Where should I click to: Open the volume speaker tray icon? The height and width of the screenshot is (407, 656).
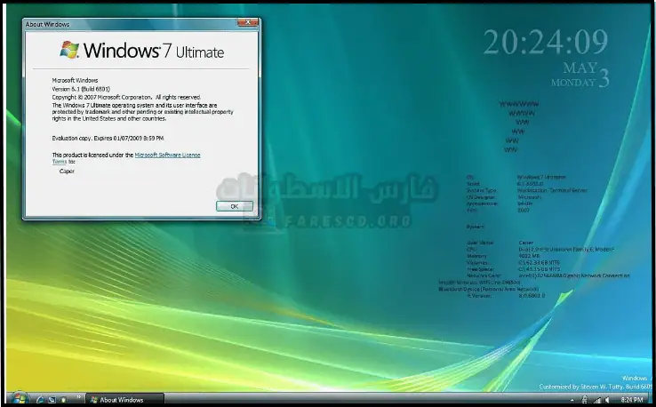pyautogui.click(x=607, y=400)
